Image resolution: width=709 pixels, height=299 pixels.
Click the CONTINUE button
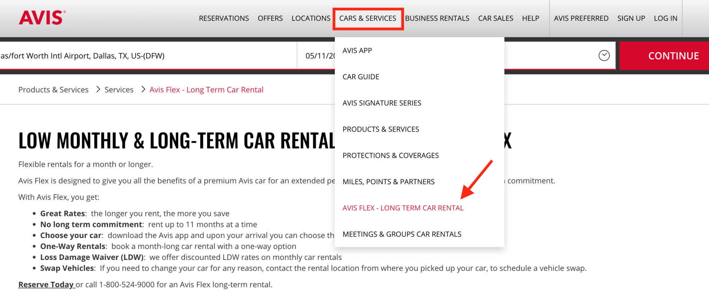tap(673, 55)
